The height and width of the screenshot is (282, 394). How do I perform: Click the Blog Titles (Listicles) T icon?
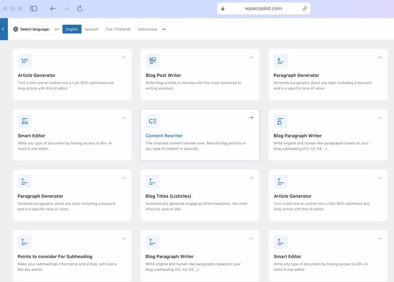pos(152,181)
